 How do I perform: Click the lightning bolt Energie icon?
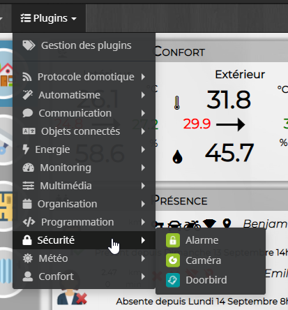(26, 149)
